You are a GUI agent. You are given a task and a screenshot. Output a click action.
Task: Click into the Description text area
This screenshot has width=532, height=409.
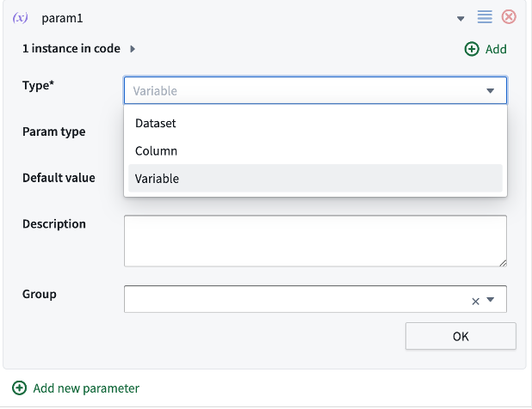(x=314, y=241)
